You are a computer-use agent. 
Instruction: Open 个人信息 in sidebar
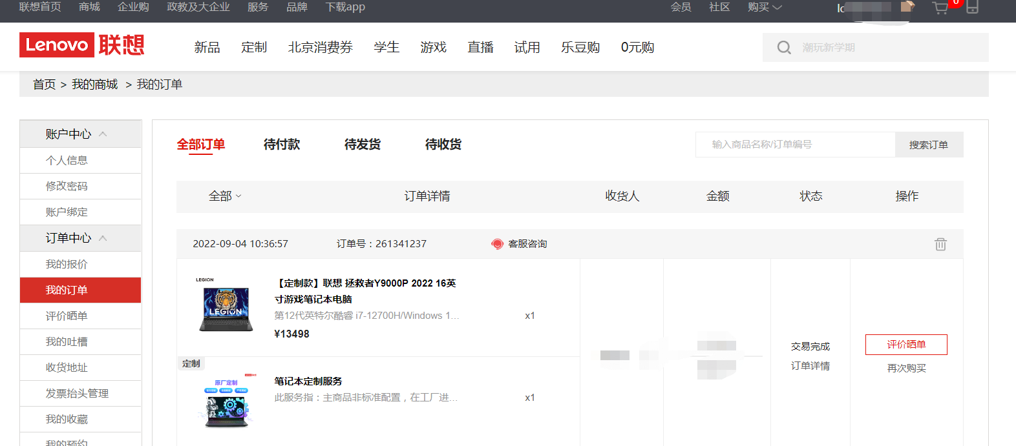coord(81,160)
